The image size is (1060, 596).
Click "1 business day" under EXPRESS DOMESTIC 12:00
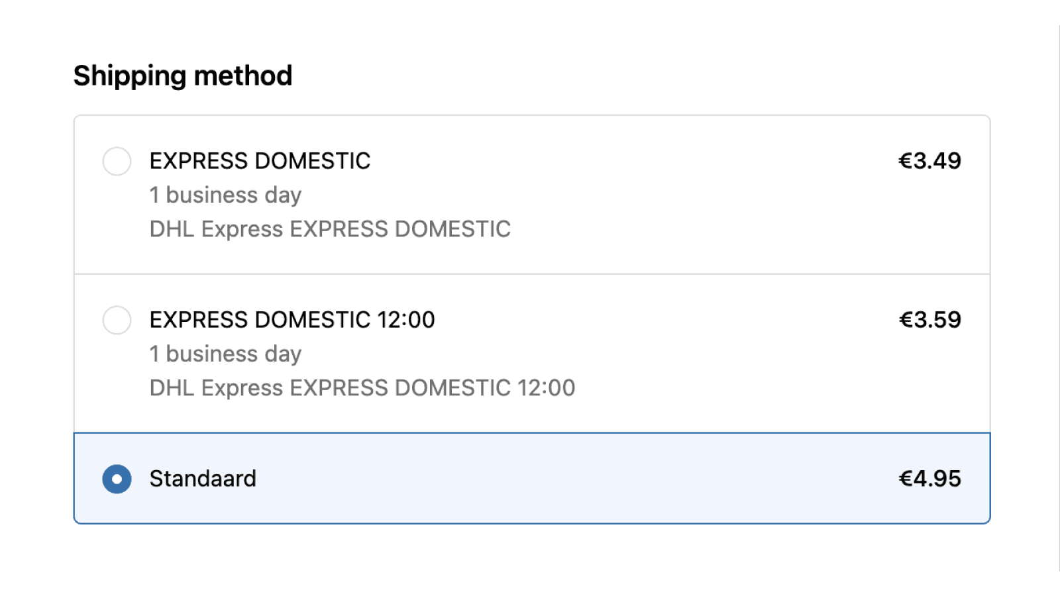225,354
